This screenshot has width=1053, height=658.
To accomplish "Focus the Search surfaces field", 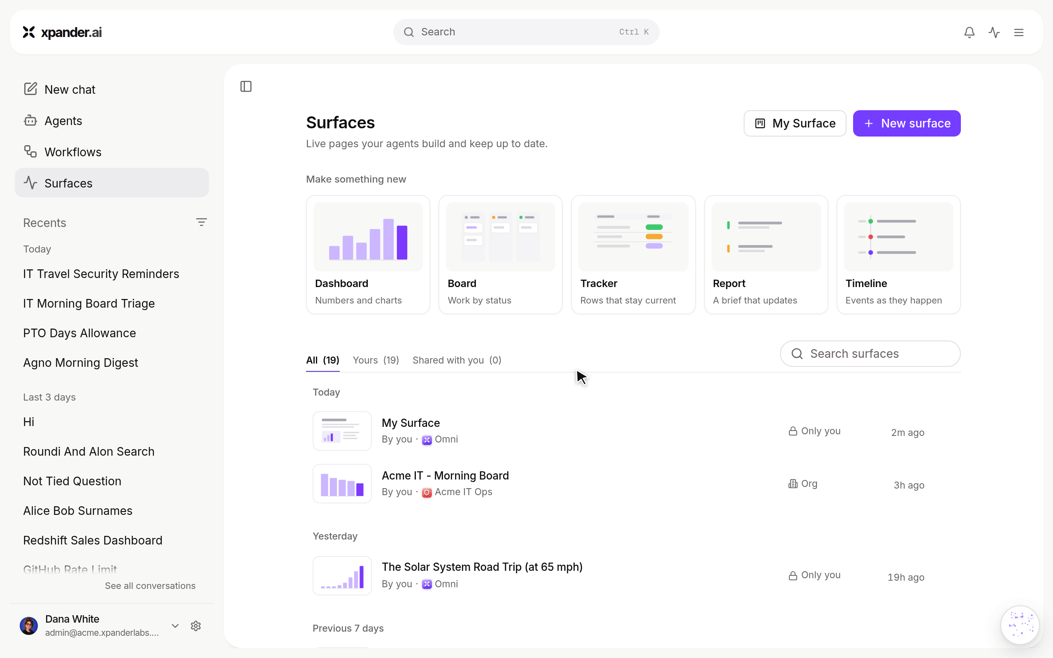I will pyautogui.click(x=870, y=354).
